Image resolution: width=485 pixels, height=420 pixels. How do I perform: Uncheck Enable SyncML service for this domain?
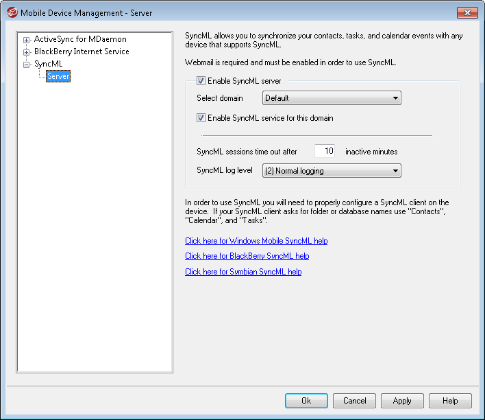tap(201, 118)
